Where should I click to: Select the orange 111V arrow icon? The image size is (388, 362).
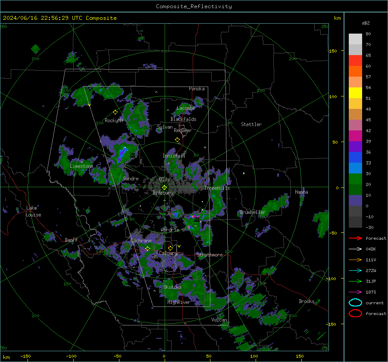click(x=355, y=260)
